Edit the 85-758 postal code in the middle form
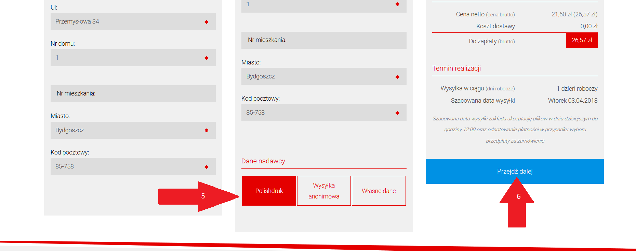Image resolution: width=636 pixels, height=251 pixels. 317,113
